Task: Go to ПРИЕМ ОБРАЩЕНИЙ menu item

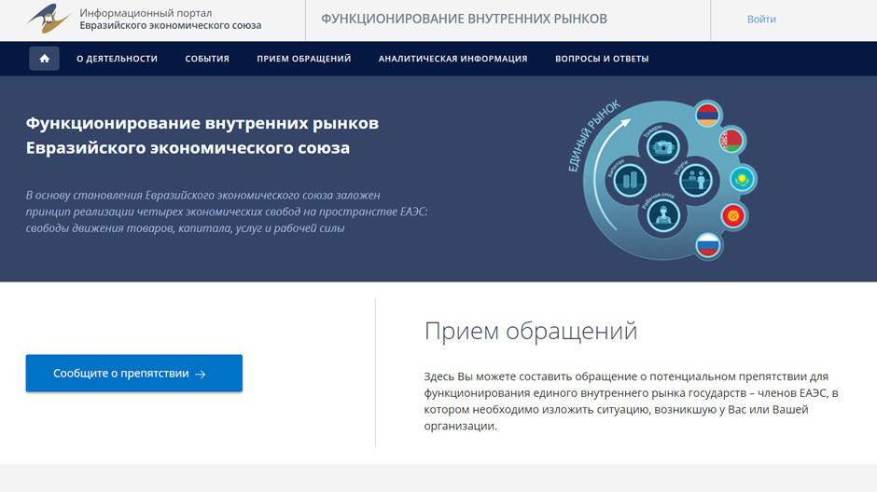Action: [x=304, y=59]
